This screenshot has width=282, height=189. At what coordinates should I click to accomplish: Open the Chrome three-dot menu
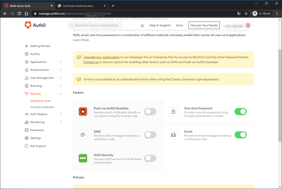coord(277,14)
